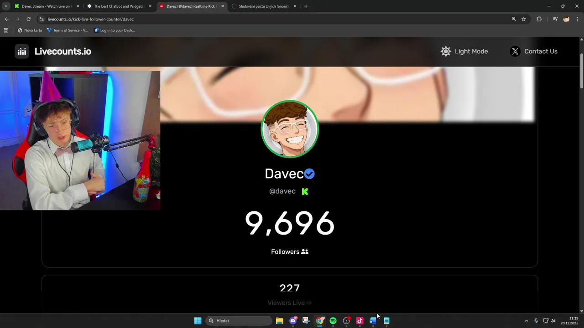Open the media controls toolbar icon
The image size is (584, 328).
click(555, 19)
